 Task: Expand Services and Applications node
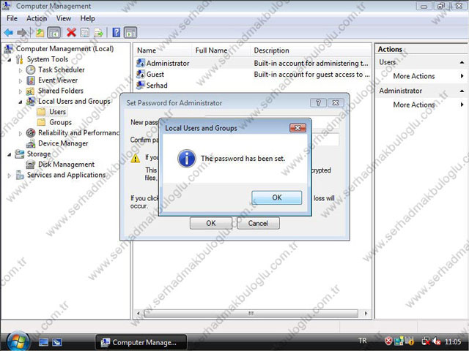point(10,175)
